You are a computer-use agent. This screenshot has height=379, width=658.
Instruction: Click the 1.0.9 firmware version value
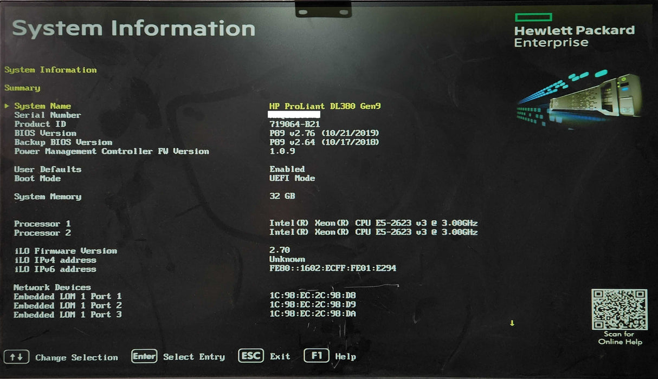282,152
